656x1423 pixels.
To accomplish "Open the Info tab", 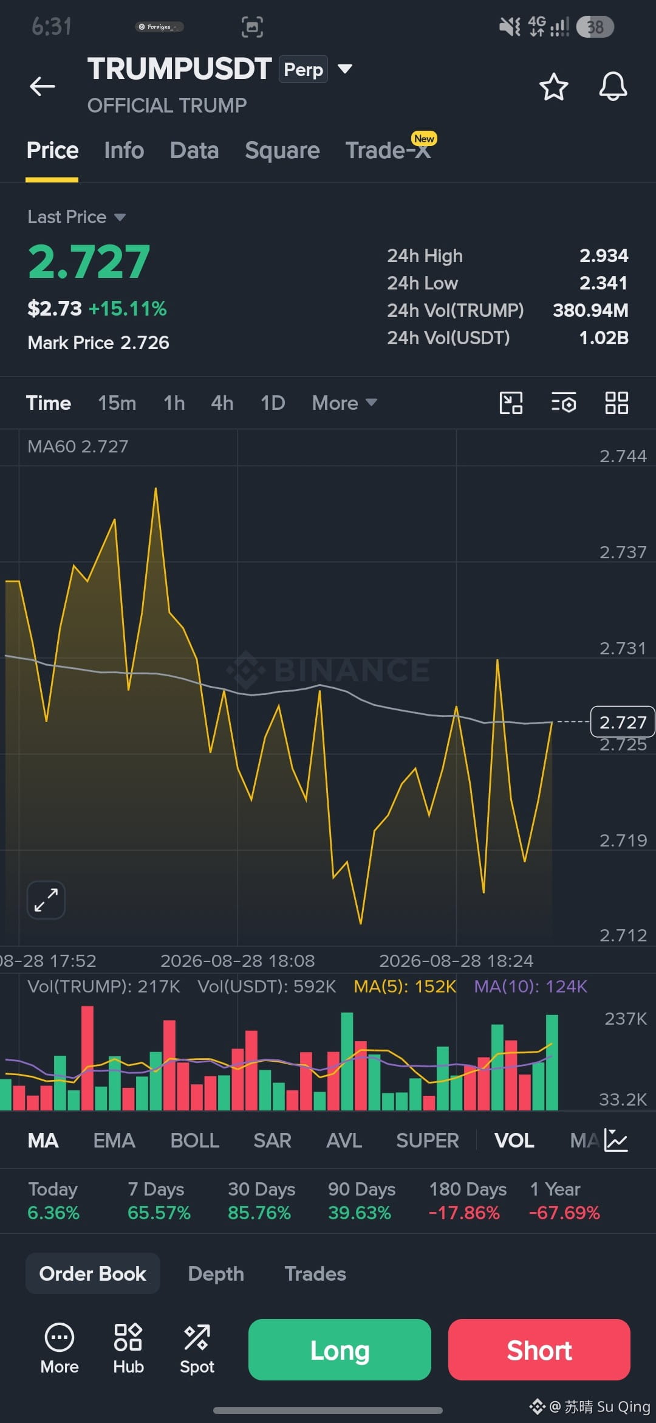I will (x=124, y=150).
